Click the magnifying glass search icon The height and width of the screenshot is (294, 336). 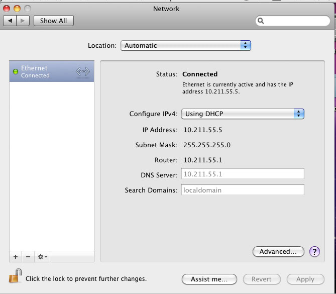261,21
